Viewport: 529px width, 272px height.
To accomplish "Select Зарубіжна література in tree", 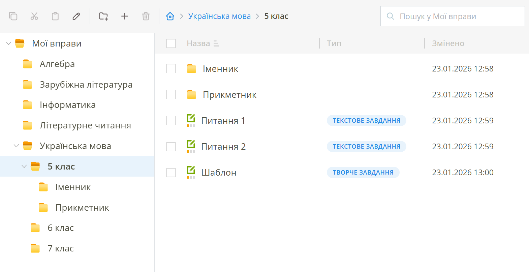I will click(86, 85).
